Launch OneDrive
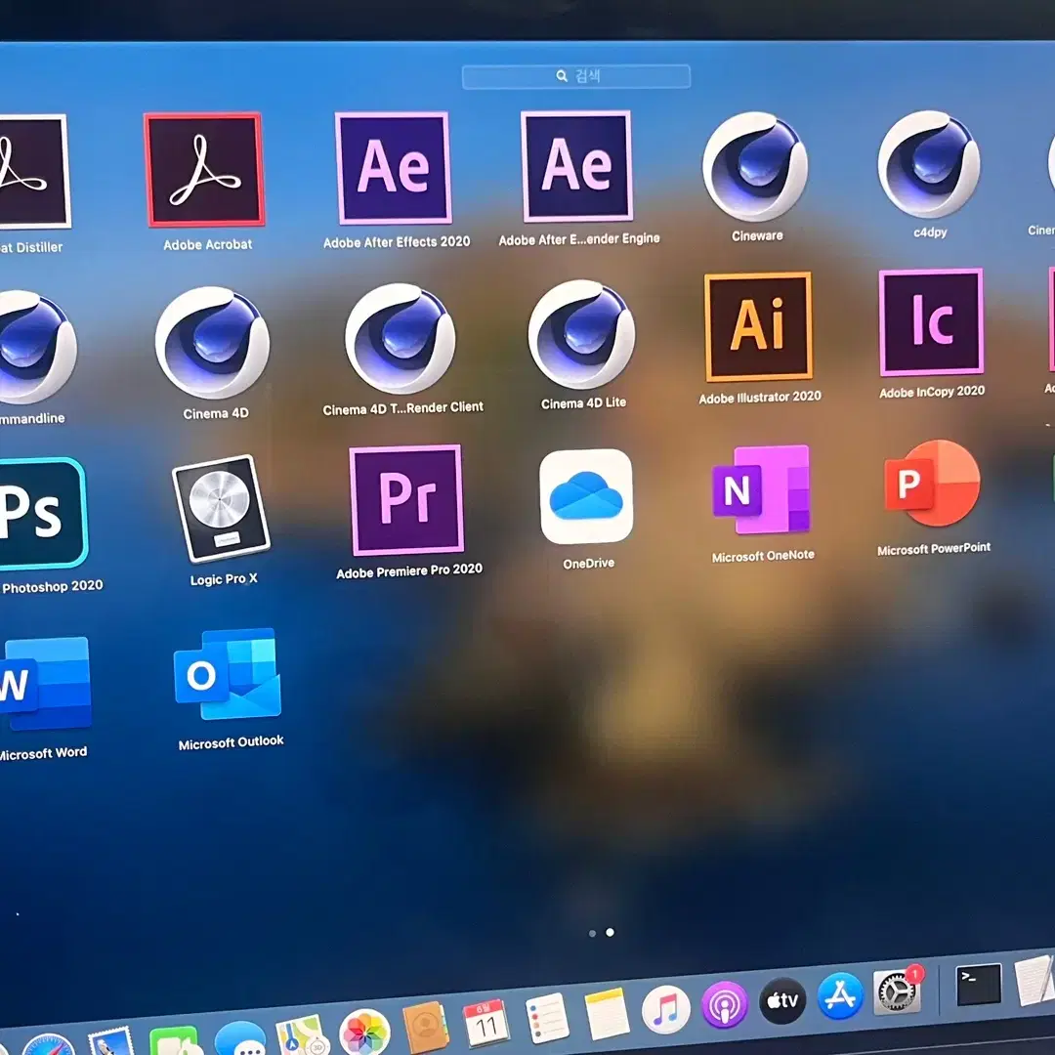1055x1055 pixels. (x=586, y=496)
